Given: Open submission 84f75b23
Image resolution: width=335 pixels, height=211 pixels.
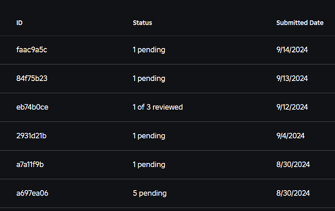Looking at the screenshot, I should [x=32, y=78].
